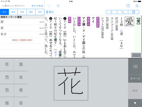Click 検索入力履歴を削除 to clear history

point(22,40)
